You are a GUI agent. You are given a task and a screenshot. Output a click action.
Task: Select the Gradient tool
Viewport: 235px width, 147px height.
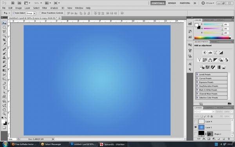pos(4,70)
